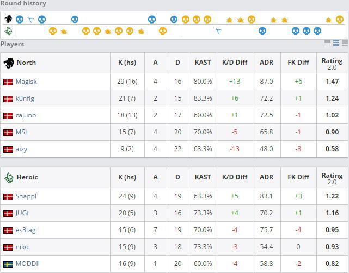Click the defuse icon in North's round row
This screenshot has height=273, width=349.
pos(31,20)
